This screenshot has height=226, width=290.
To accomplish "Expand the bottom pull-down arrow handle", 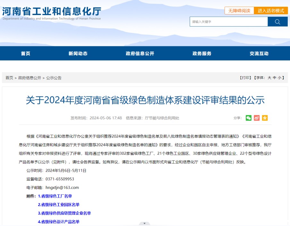I will (145, 223).
